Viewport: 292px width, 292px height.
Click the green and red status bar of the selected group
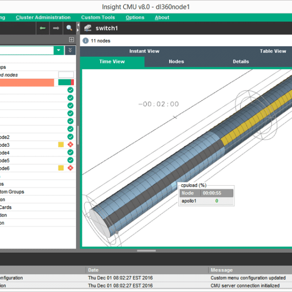(x=66, y=82)
